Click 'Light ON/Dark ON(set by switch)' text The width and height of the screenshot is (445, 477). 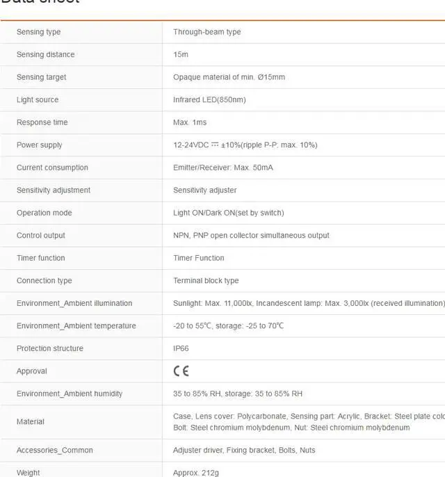click(228, 213)
